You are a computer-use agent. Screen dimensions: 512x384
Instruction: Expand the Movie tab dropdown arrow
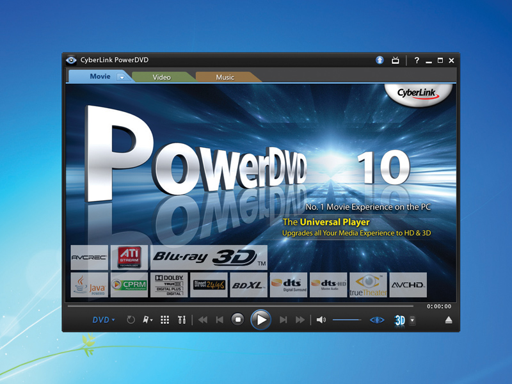(x=122, y=77)
